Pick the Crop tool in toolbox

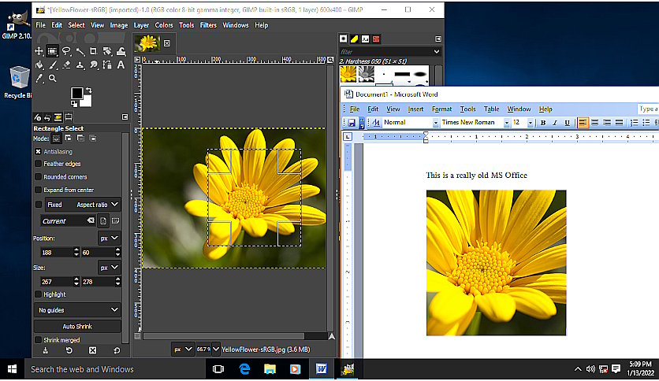[x=94, y=51]
